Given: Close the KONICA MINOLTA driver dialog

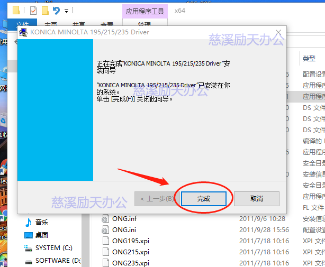Looking at the screenshot, I should pos(277,32).
